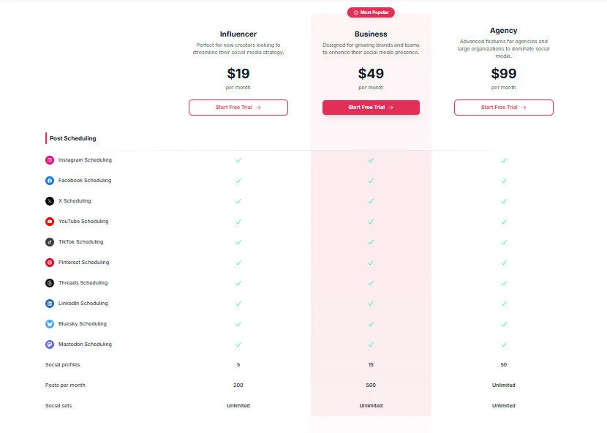
Task: Click the YouTube Scheduling icon
Action: click(50, 221)
